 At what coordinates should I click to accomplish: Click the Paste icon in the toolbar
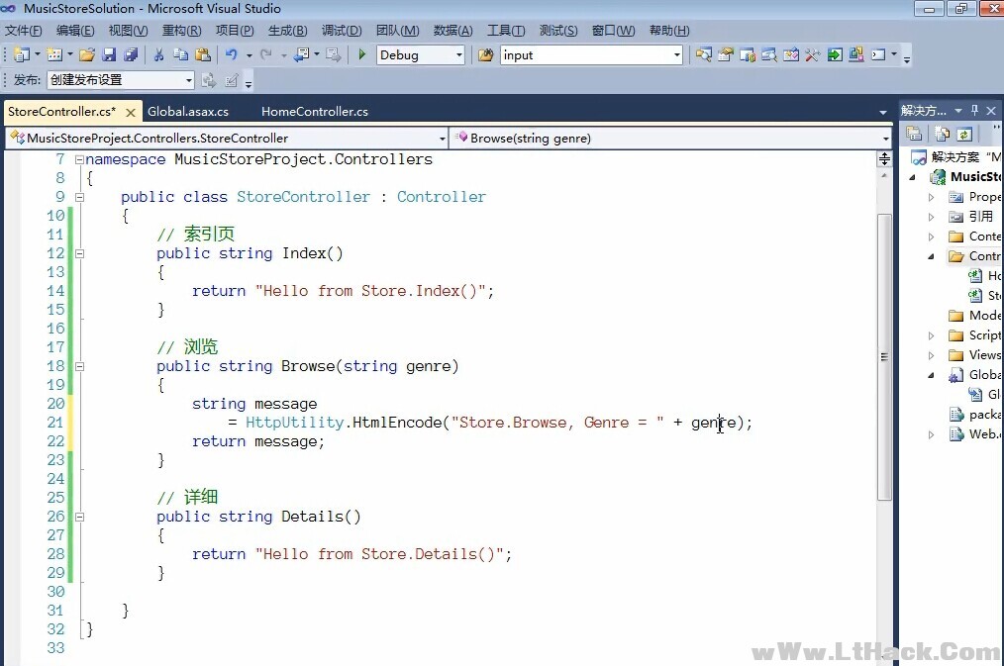tap(202, 54)
